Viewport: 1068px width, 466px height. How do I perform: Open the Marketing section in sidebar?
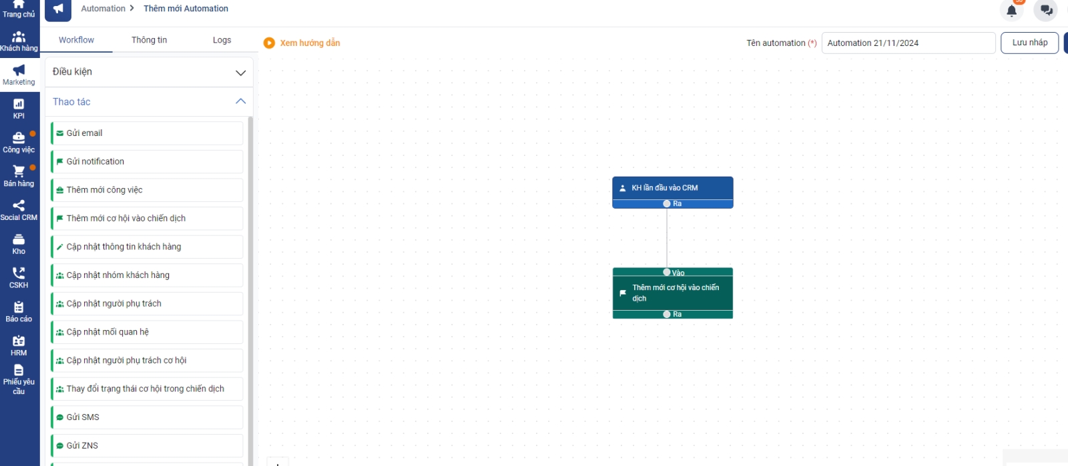tap(19, 75)
